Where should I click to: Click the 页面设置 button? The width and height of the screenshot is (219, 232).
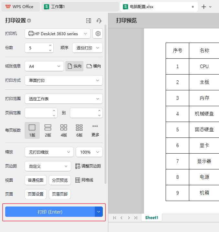[x=36, y=194]
